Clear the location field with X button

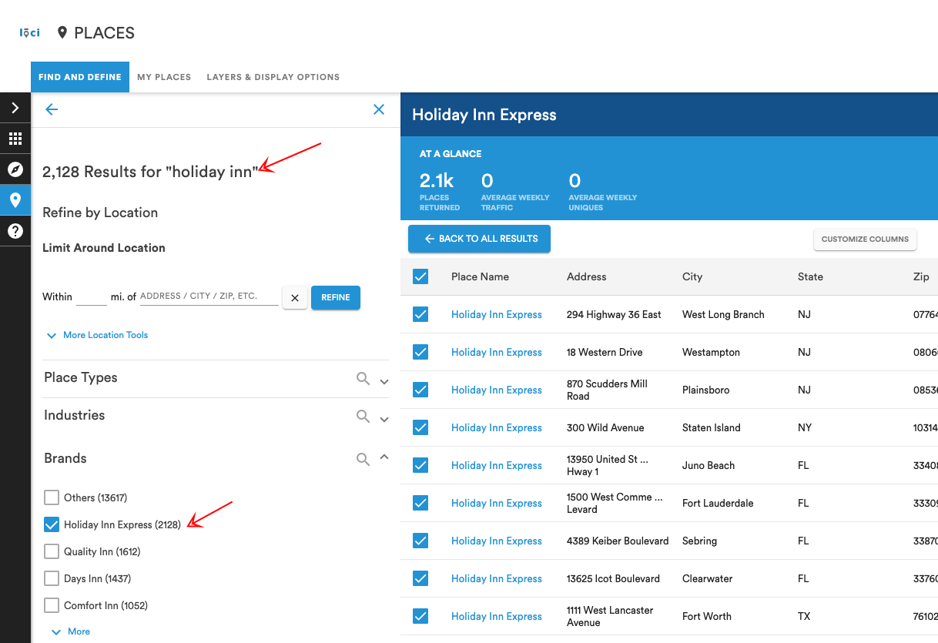(295, 297)
